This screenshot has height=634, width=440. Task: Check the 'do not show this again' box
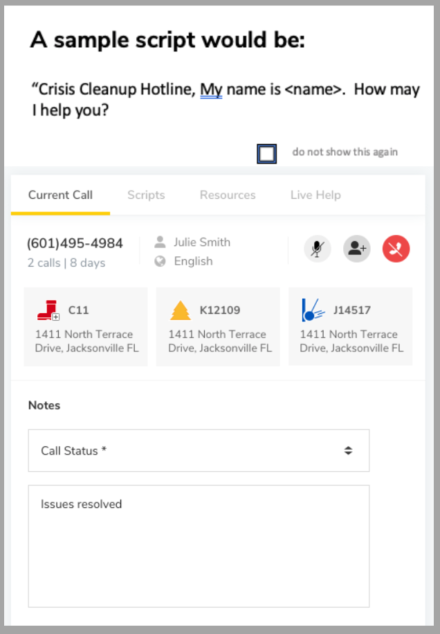coord(267,154)
